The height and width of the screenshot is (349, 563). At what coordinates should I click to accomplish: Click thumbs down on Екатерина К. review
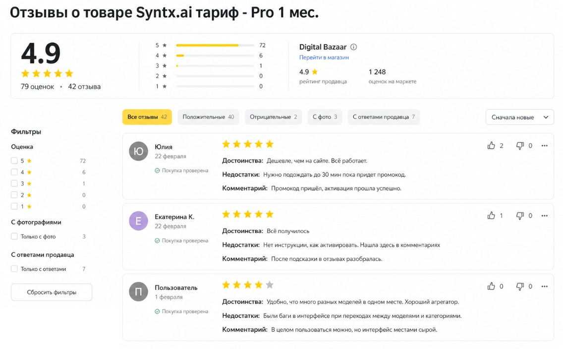pos(519,216)
